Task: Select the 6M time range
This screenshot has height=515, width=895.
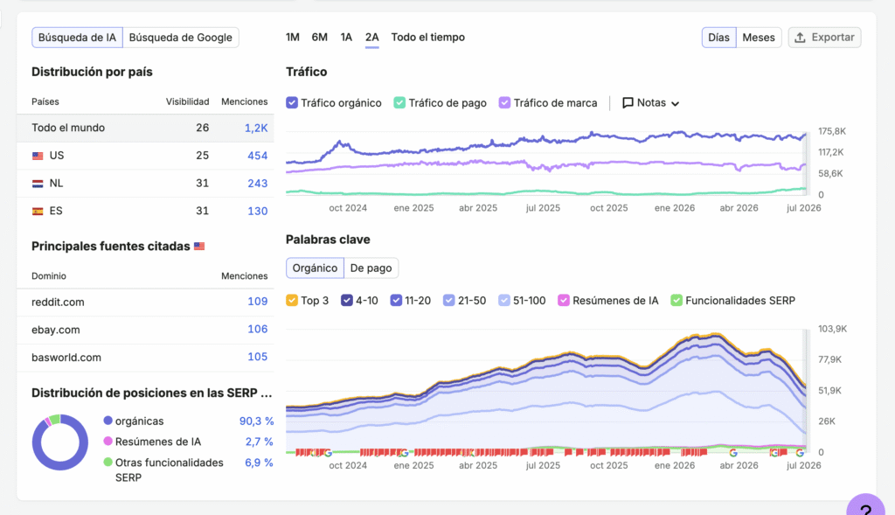Action: coord(320,37)
